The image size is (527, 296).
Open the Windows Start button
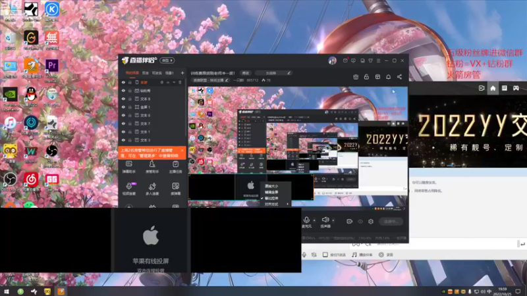point(6,291)
